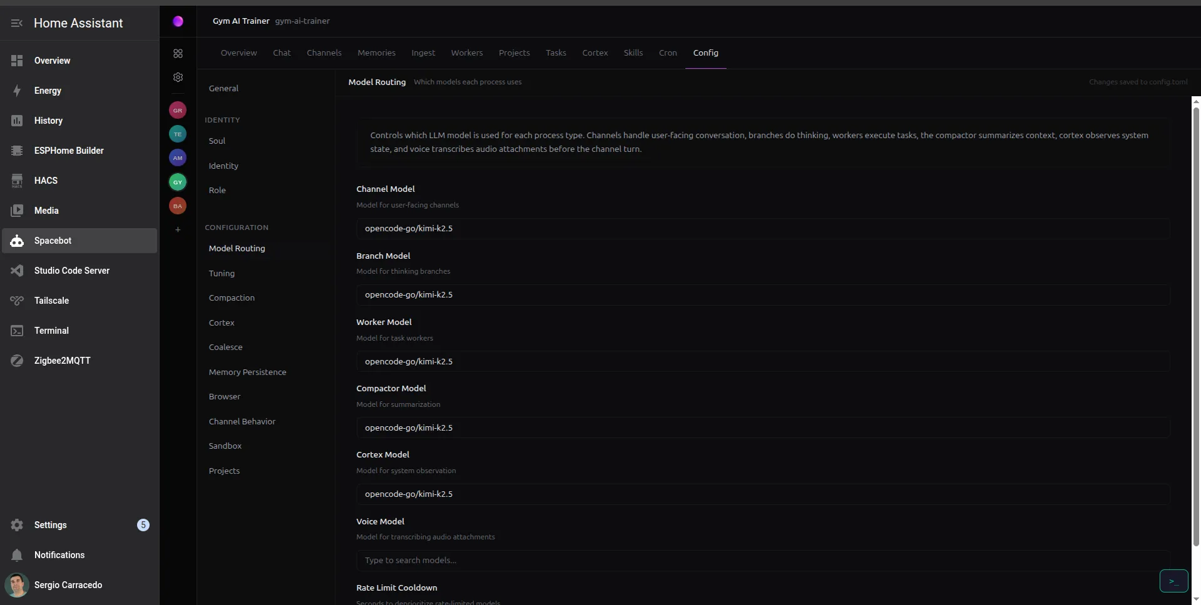Open the Cortex Model selector
The image size is (1201, 605).
pos(762,494)
